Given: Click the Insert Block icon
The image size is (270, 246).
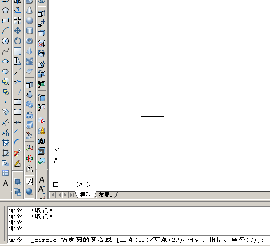Looking at the screenshot, I should coord(6,82).
